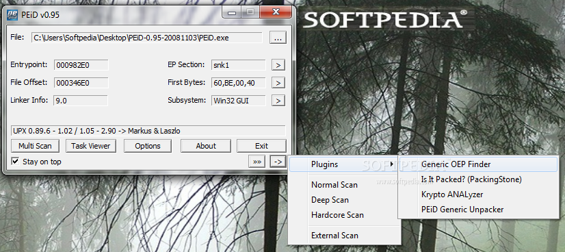
Task: Click the arrow menu button beside extra information
Action: point(278,162)
